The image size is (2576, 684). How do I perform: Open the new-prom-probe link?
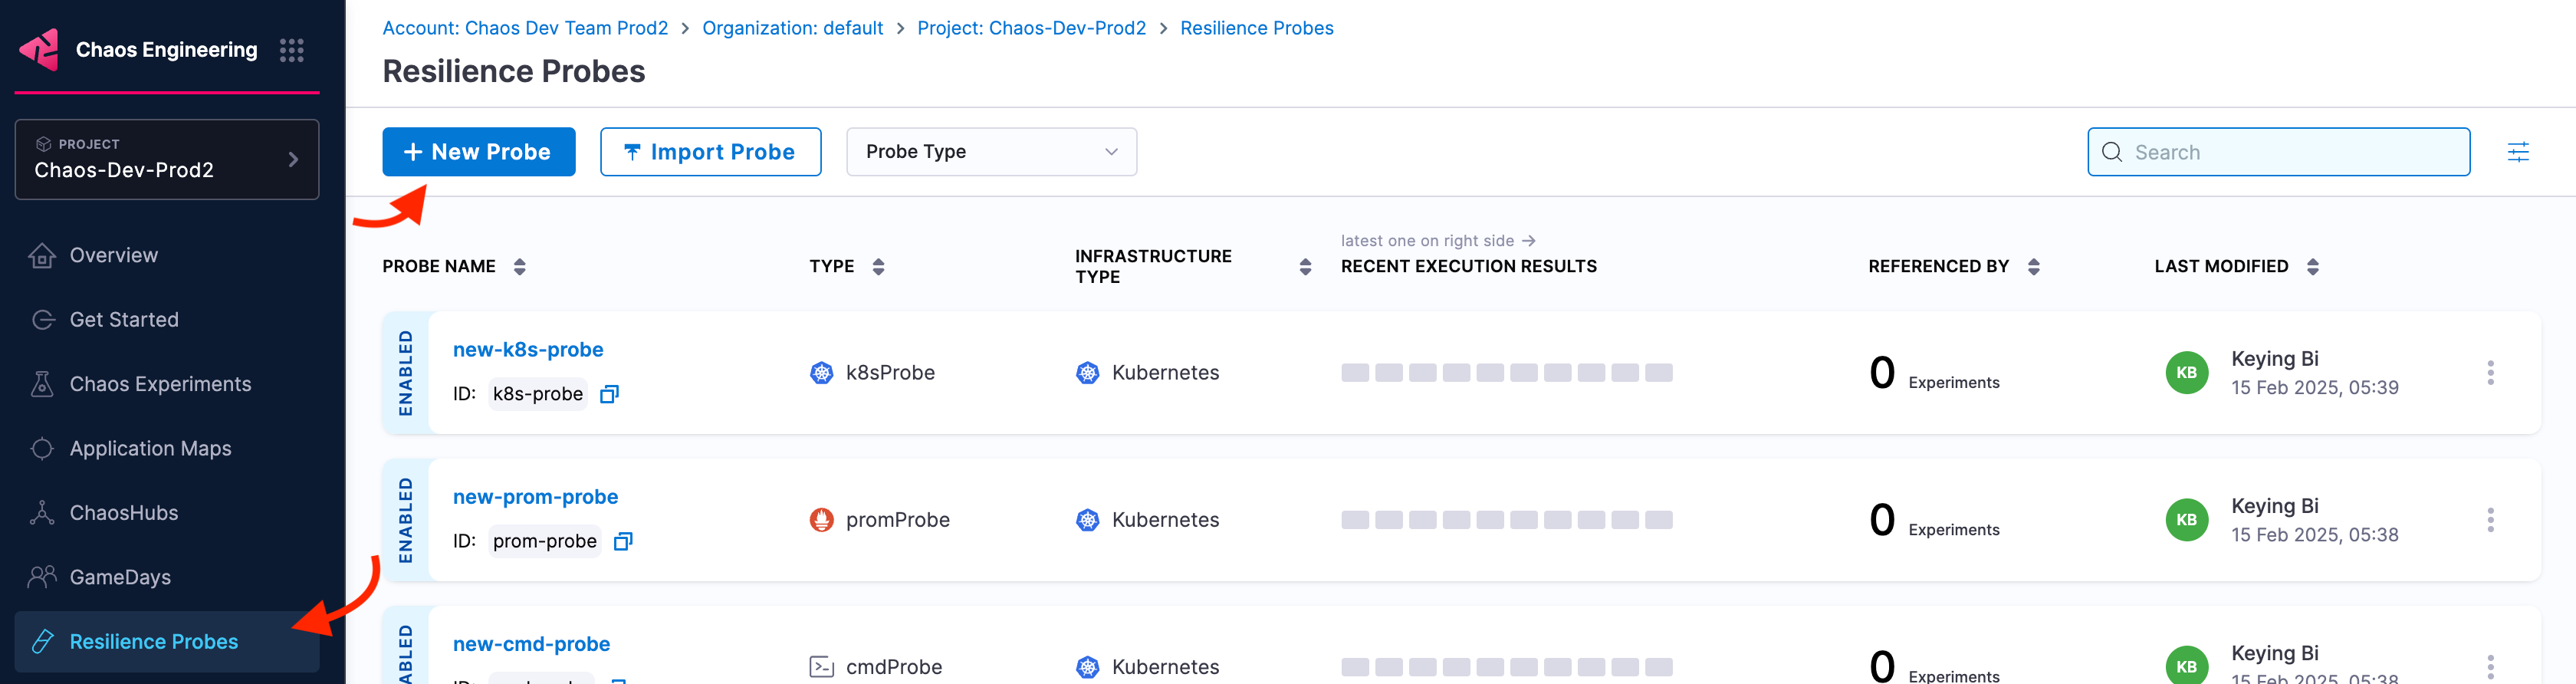pos(535,497)
